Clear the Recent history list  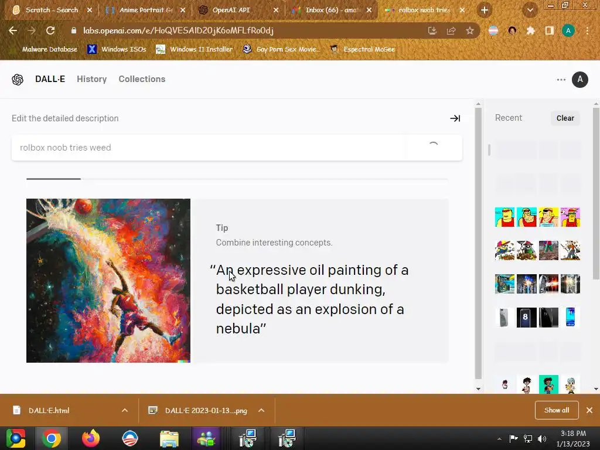(x=565, y=118)
